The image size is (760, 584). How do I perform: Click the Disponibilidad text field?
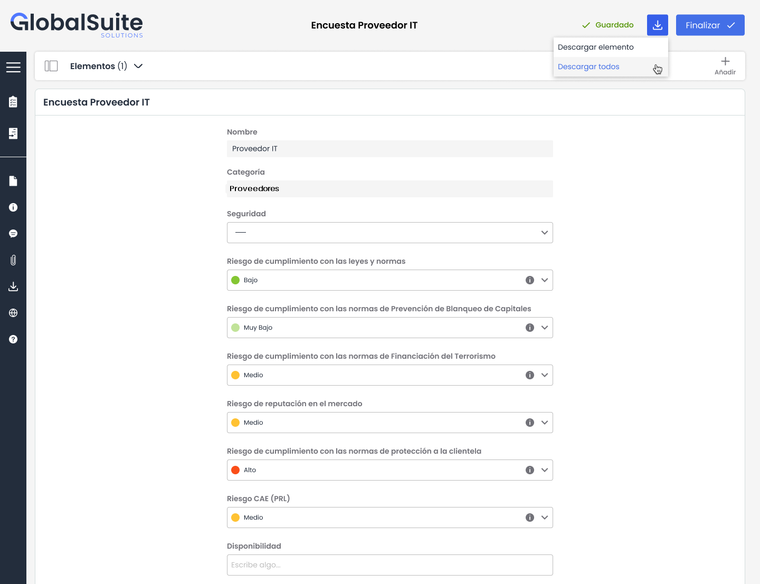click(x=389, y=565)
